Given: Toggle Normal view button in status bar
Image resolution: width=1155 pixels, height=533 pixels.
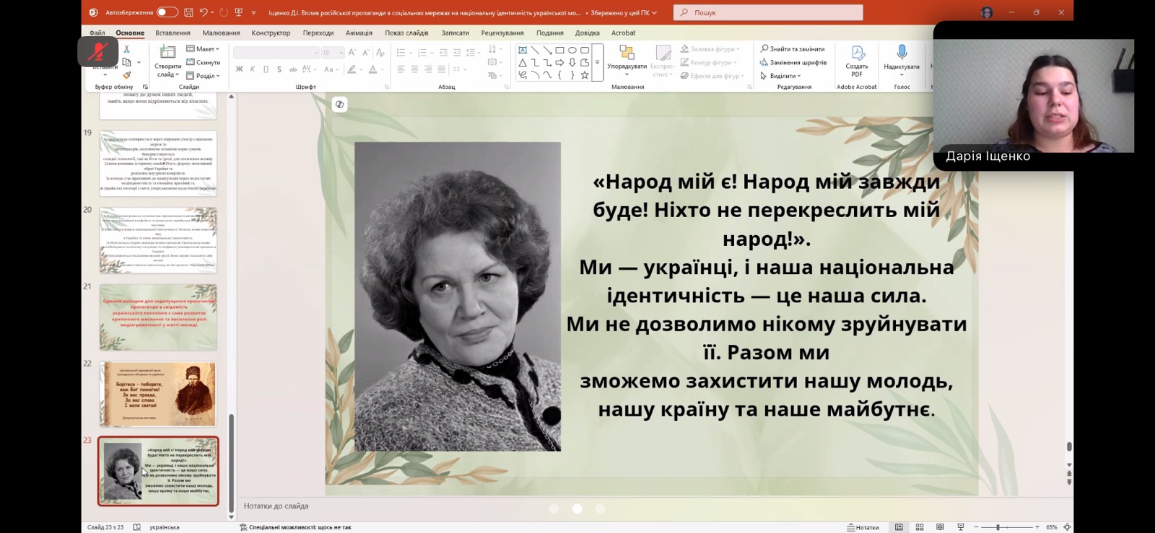Looking at the screenshot, I should pos(899,527).
